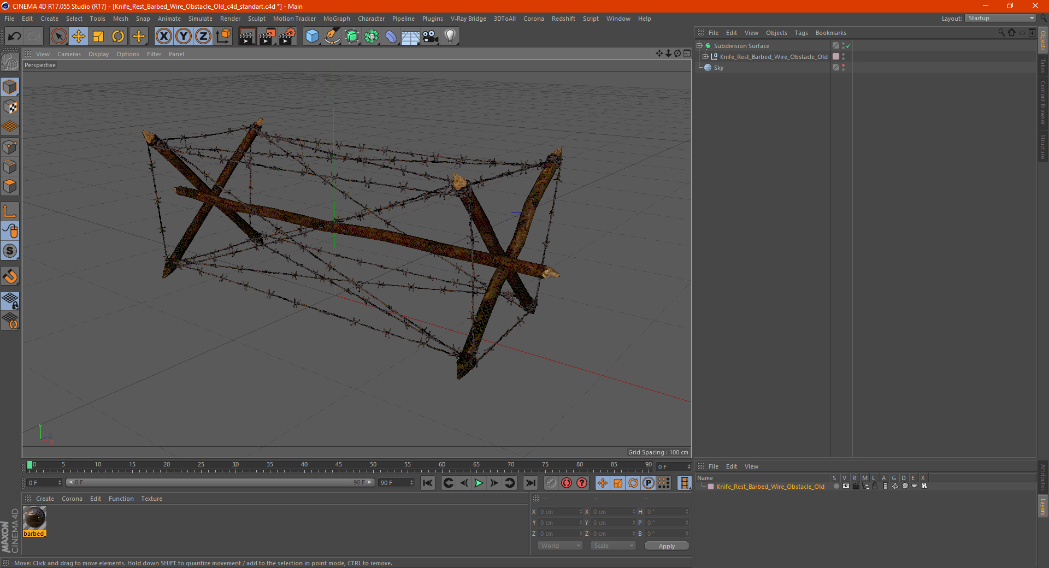Open the MoGraph menu
1049x568 pixels.
337,19
